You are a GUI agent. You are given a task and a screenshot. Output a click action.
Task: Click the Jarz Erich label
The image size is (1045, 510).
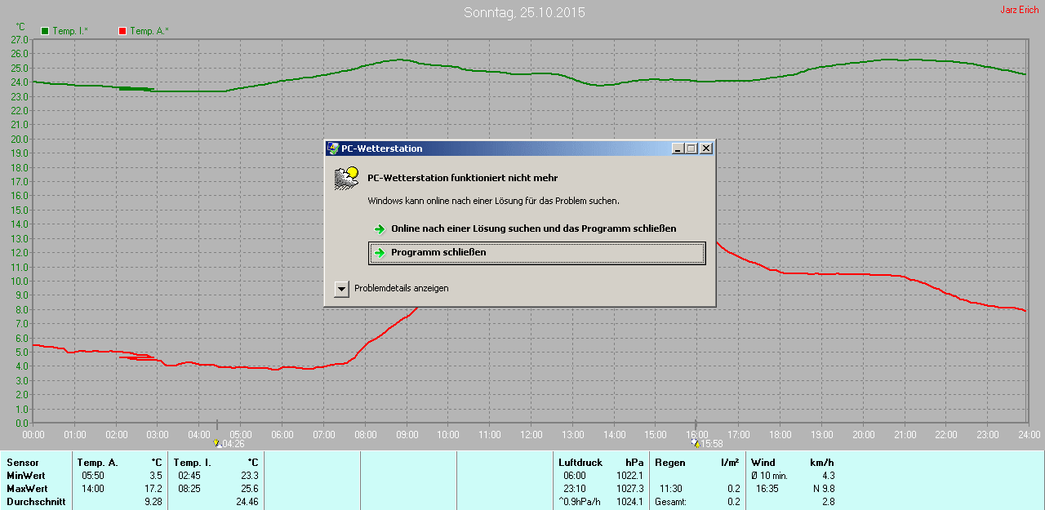(1020, 10)
